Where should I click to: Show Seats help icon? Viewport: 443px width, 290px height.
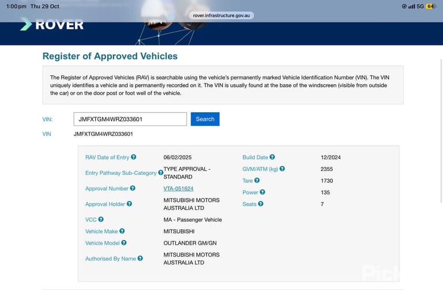pyautogui.click(x=261, y=204)
